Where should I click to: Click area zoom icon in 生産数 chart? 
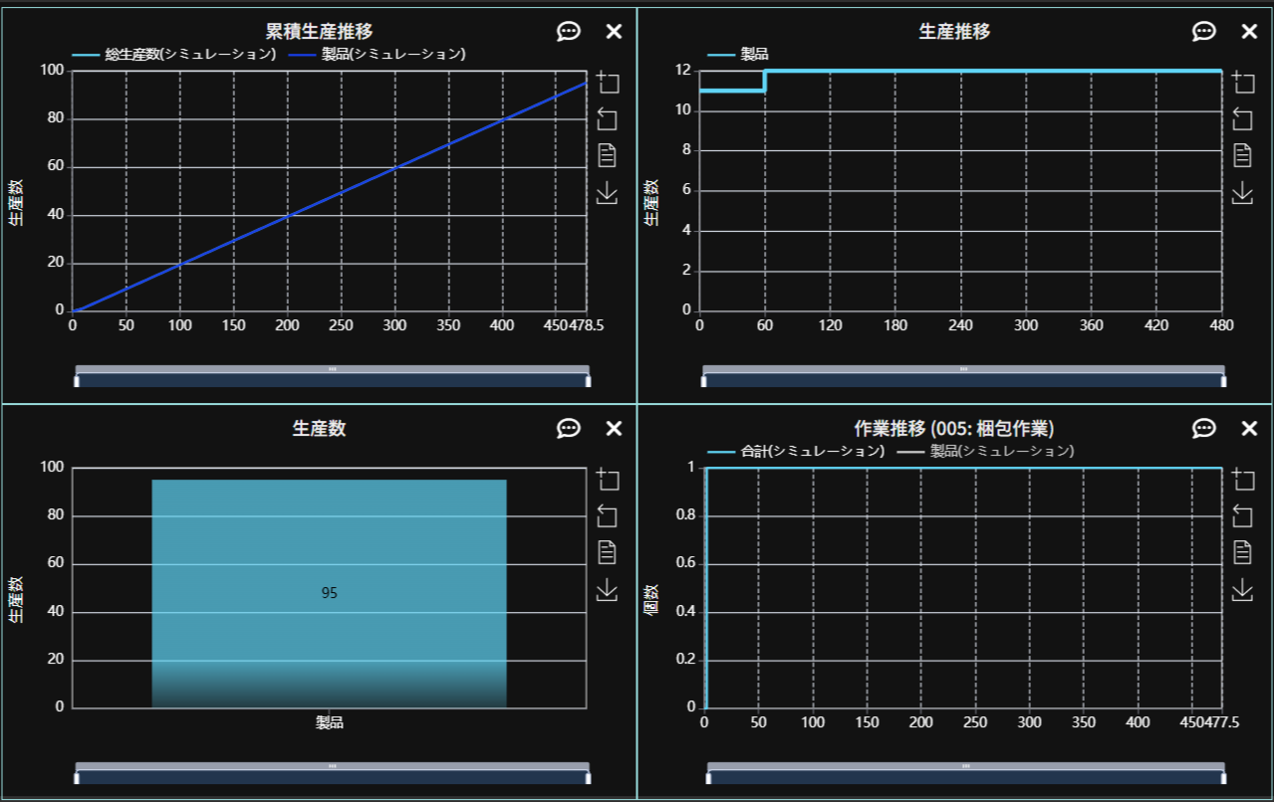click(608, 480)
